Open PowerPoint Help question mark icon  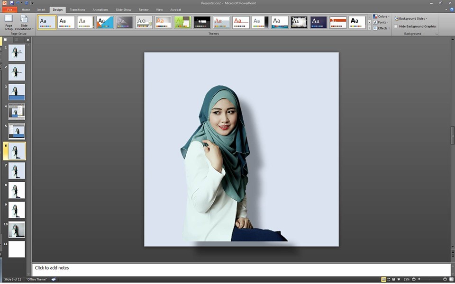click(x=451, y=9)
